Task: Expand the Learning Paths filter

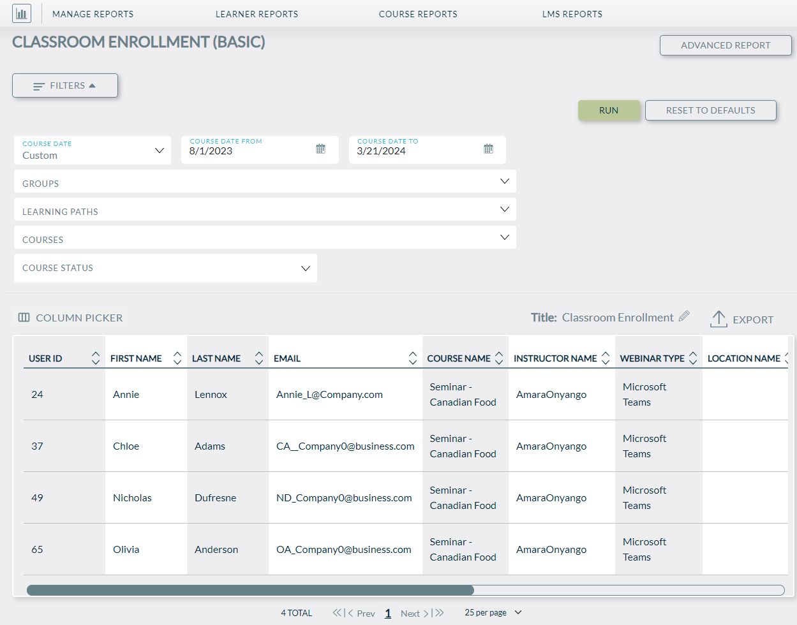Action: pos(505,209)
